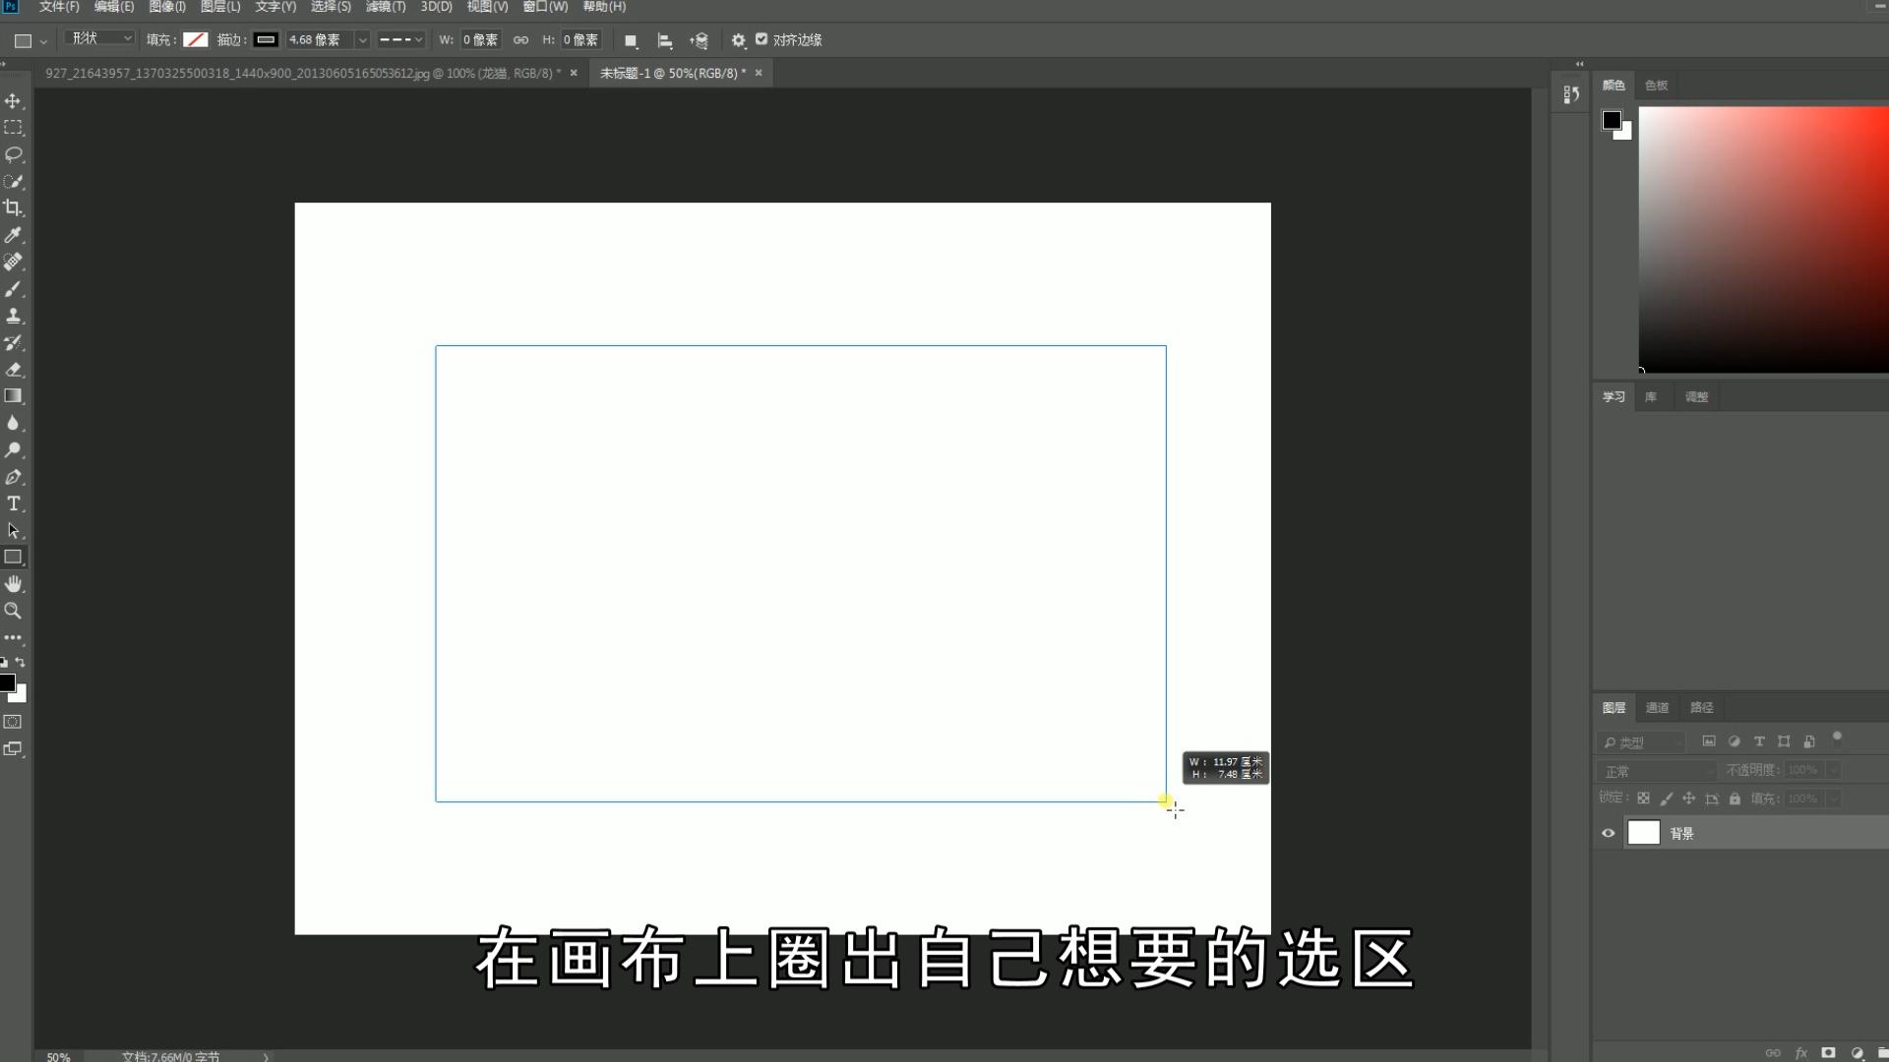Viewport: 1889px width, 1062px height.
Task: Select the Zoom tool
Action: [13, 611]
